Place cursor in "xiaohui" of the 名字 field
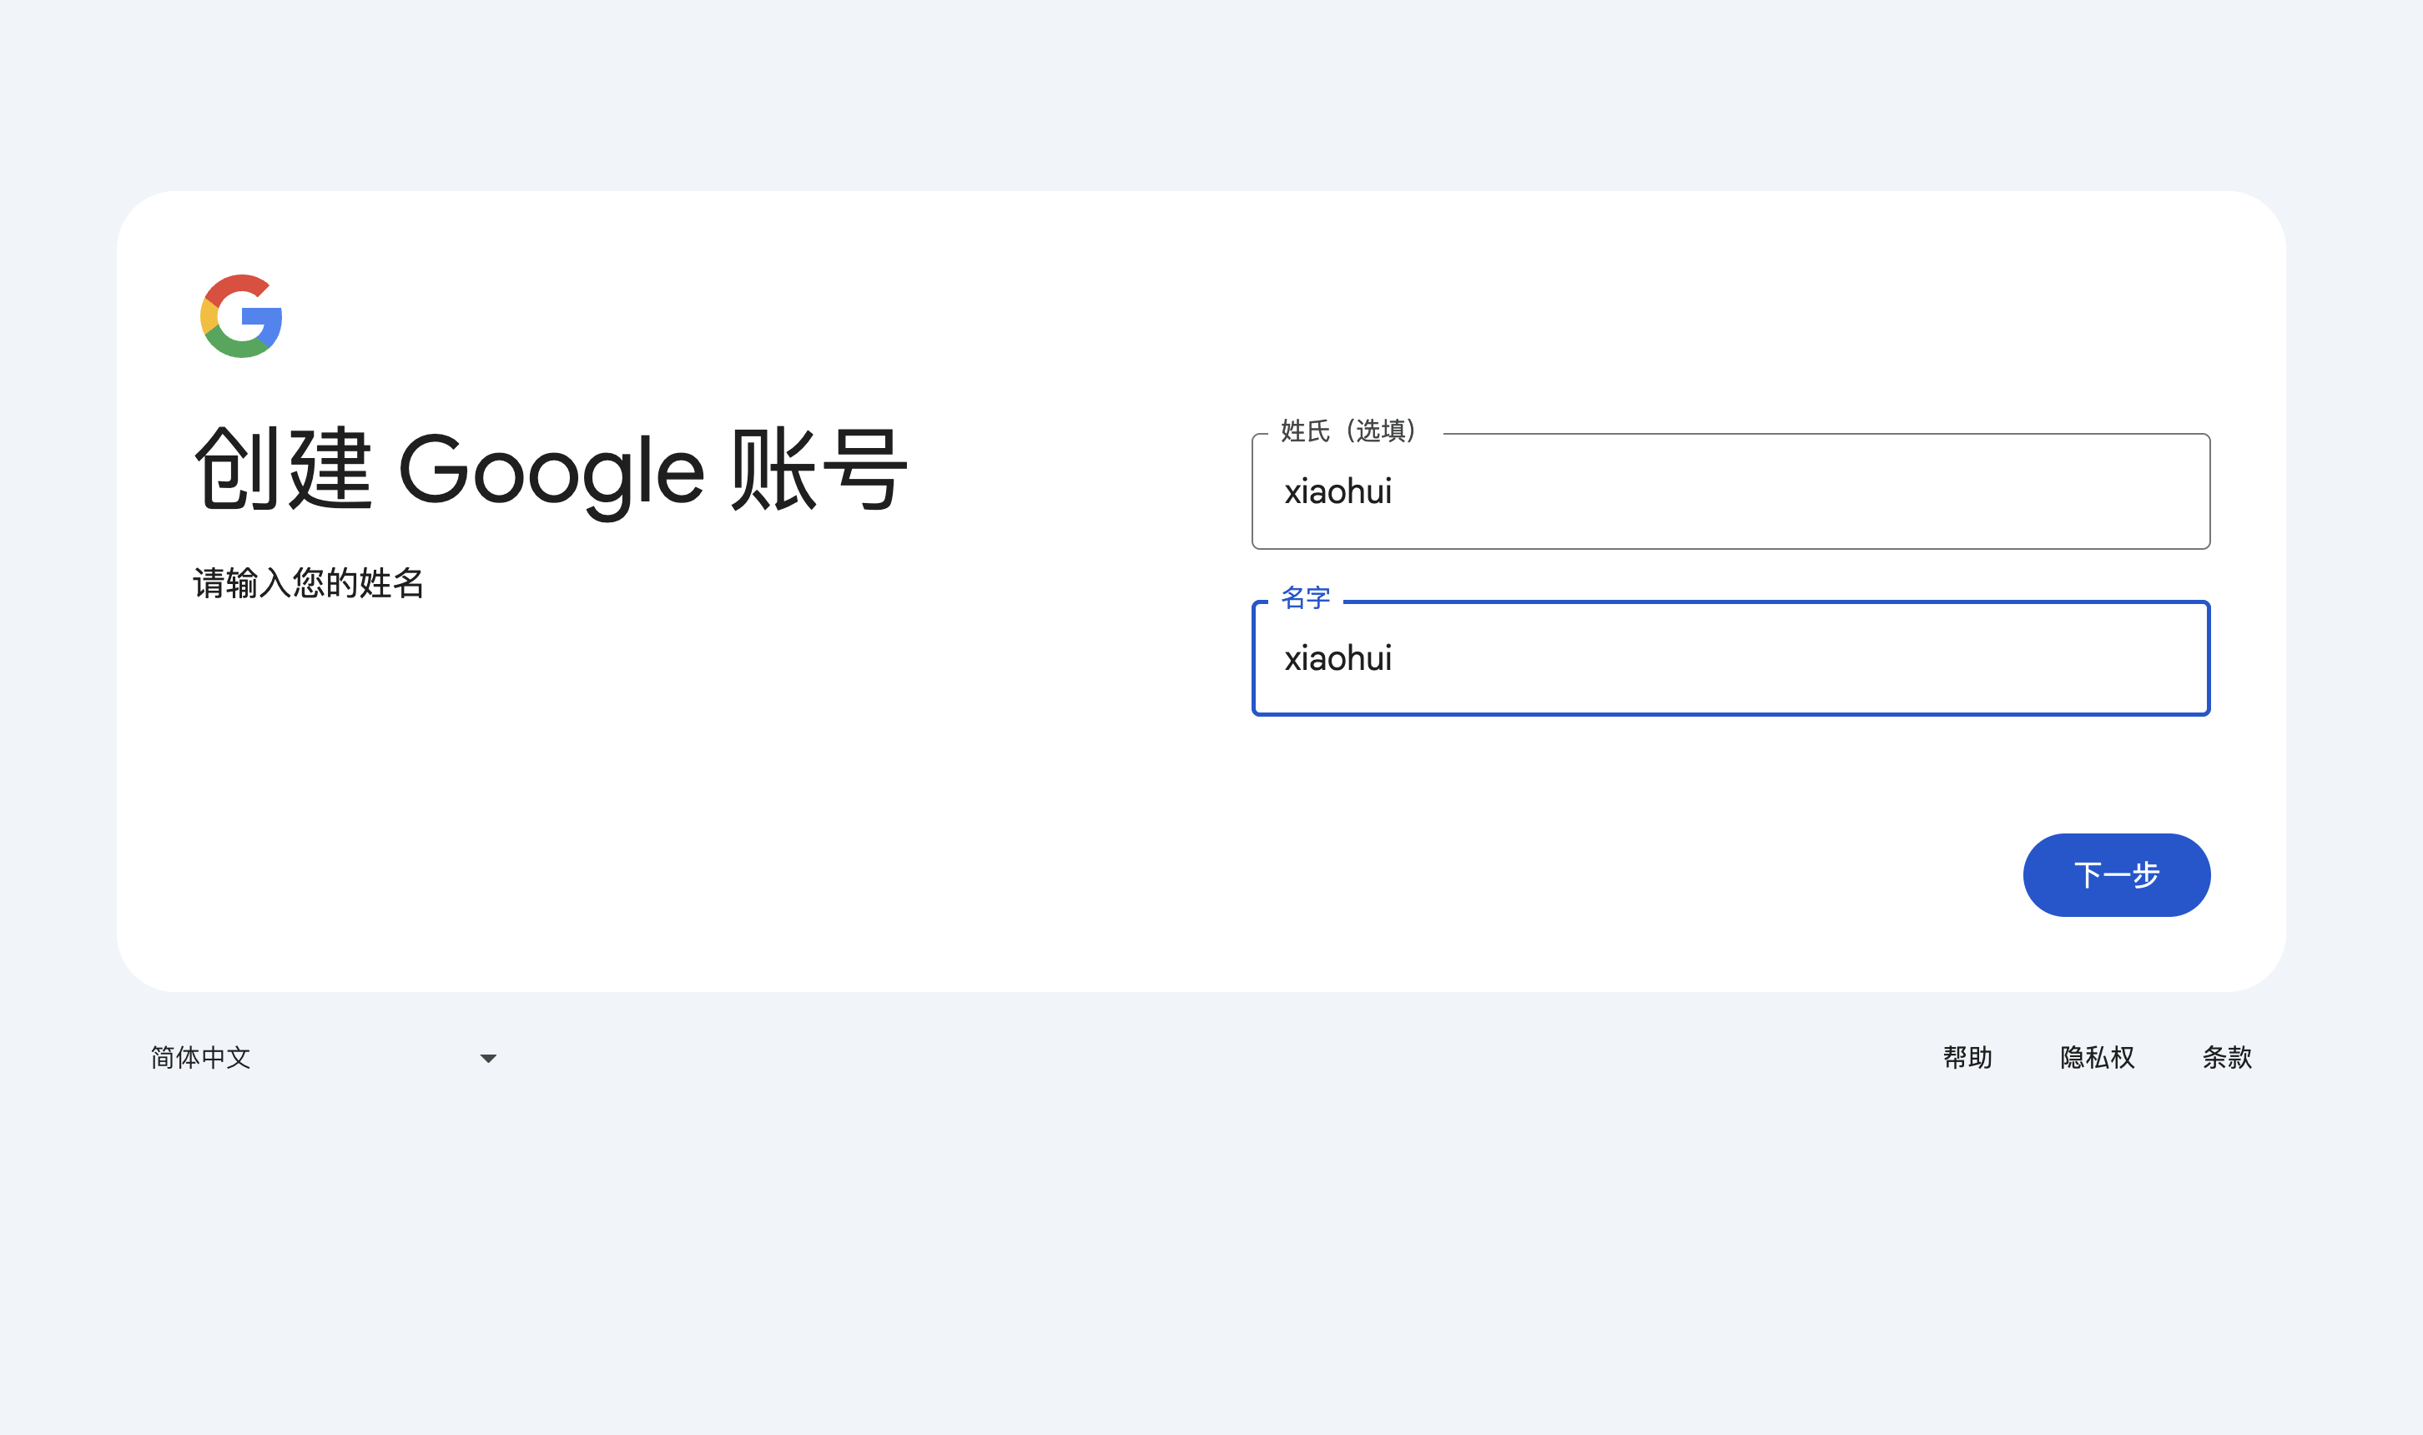The width and height of the screenshot is (2423, 1435). coord(1337,658)
